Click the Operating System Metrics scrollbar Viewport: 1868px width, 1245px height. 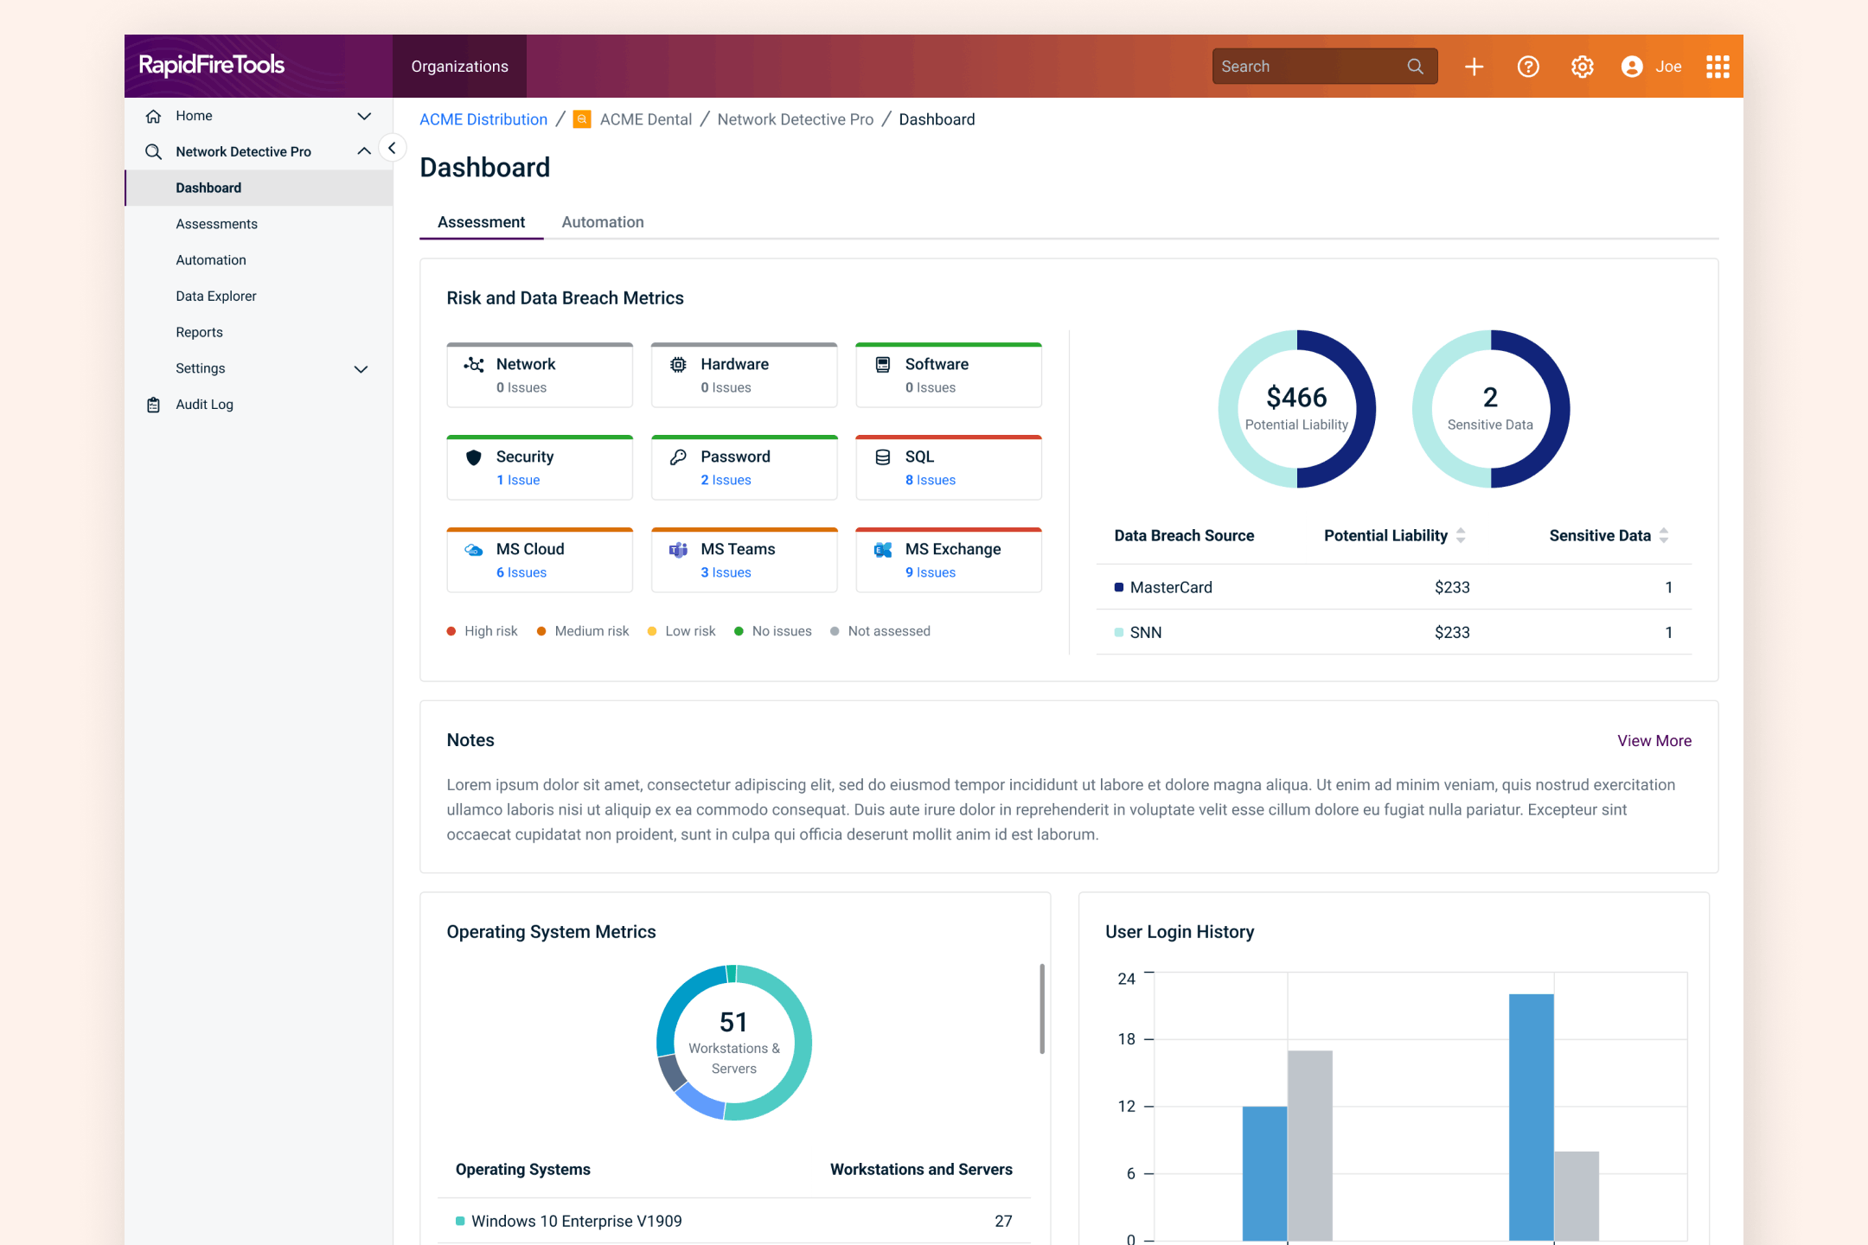[x=1041, y=1009]
